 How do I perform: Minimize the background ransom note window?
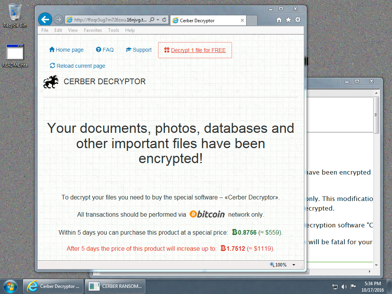347,82
